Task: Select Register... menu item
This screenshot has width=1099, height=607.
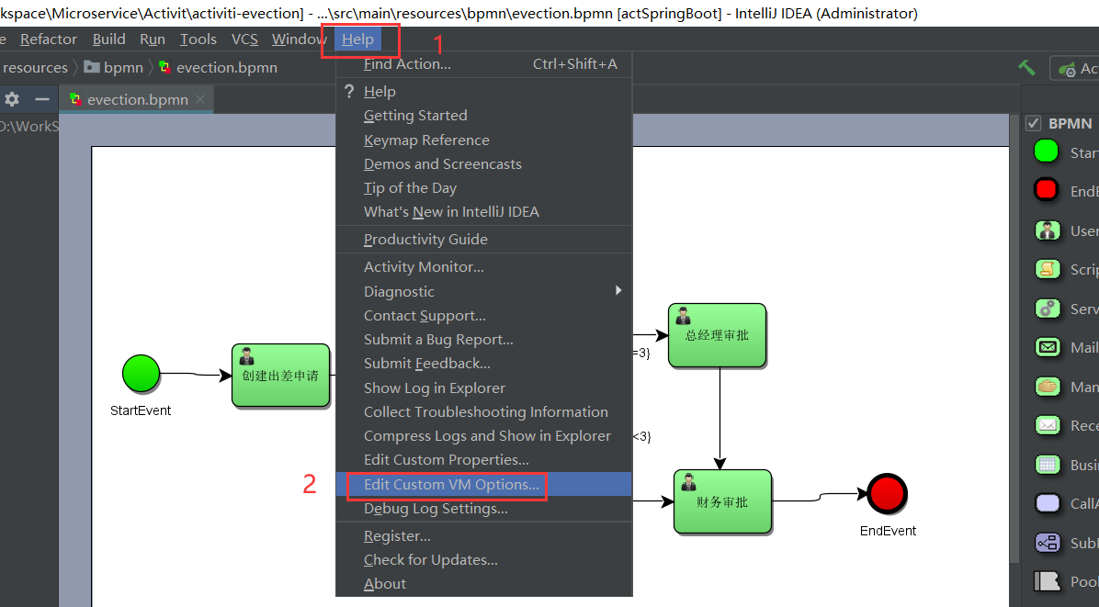Action: [x=483, y=536]
